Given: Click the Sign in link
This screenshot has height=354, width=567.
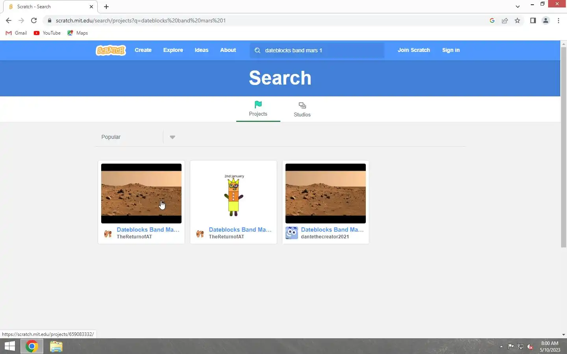Looking at the screenshot, I should point(451,50).
